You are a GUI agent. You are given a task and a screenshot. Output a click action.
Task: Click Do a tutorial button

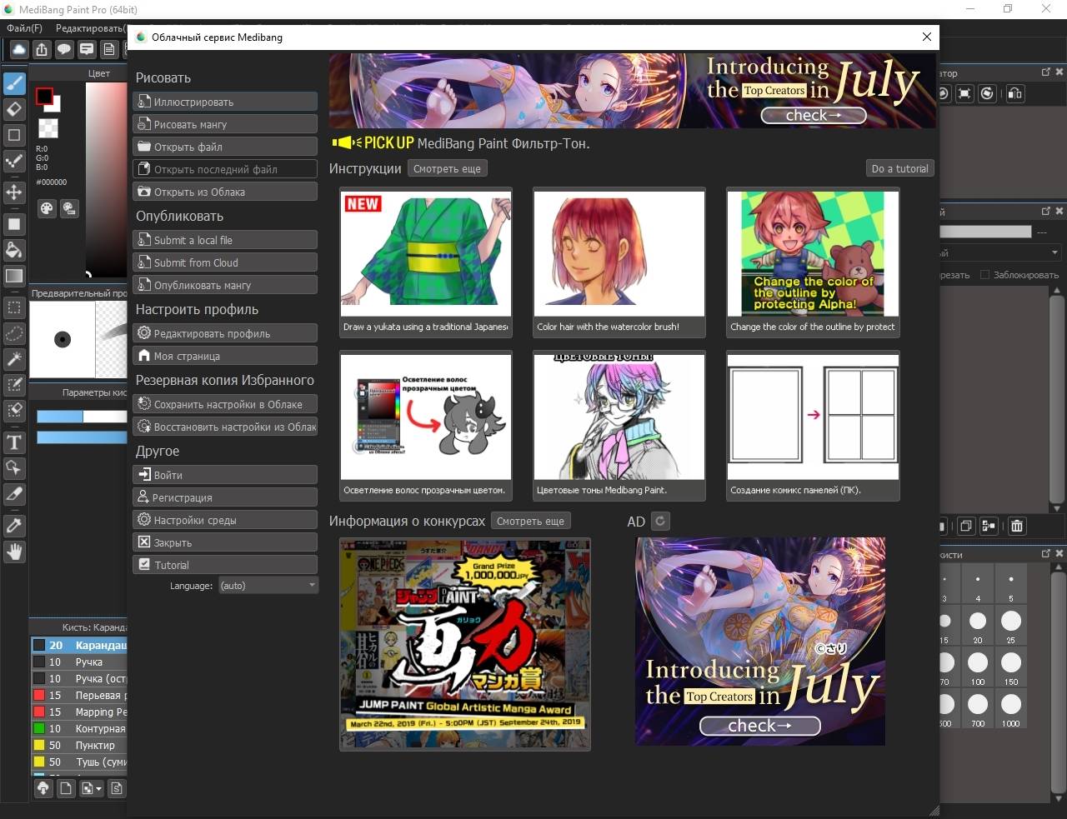coord(899,168)
